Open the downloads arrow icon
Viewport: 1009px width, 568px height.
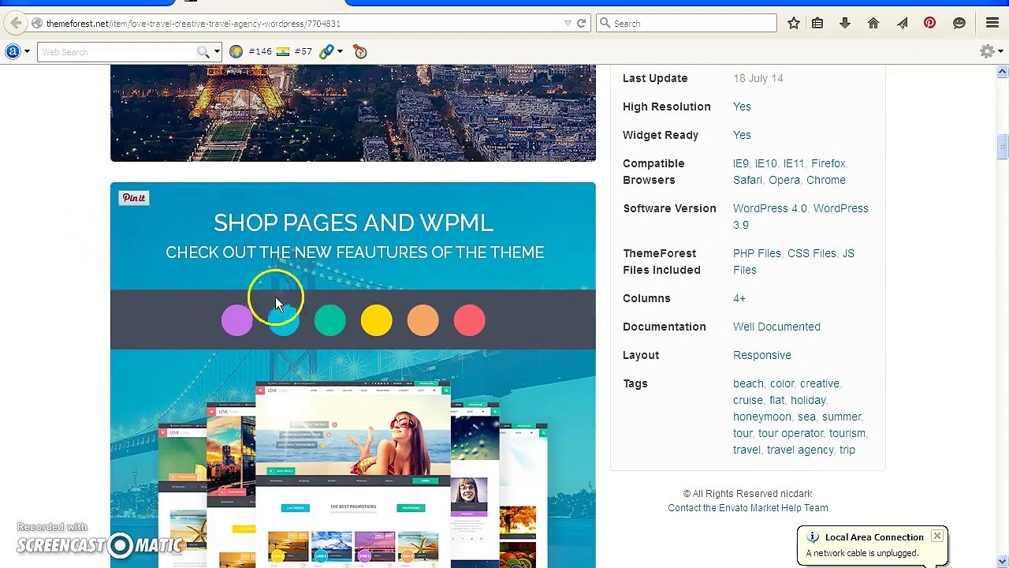point(845,24)
